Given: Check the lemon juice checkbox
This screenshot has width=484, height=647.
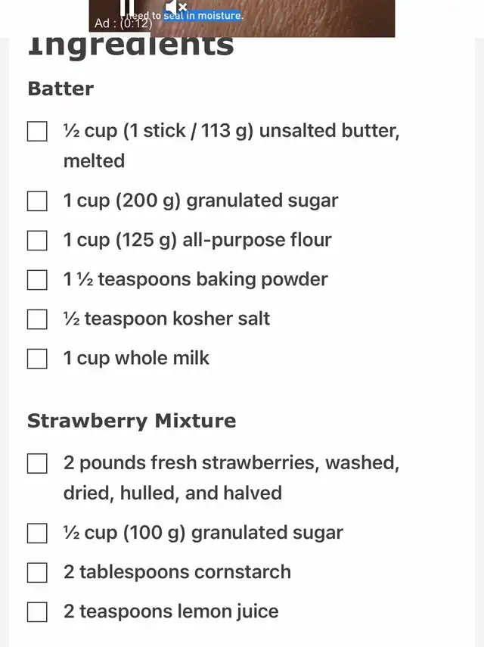Looking at the screenshot, I should (37, 612).
